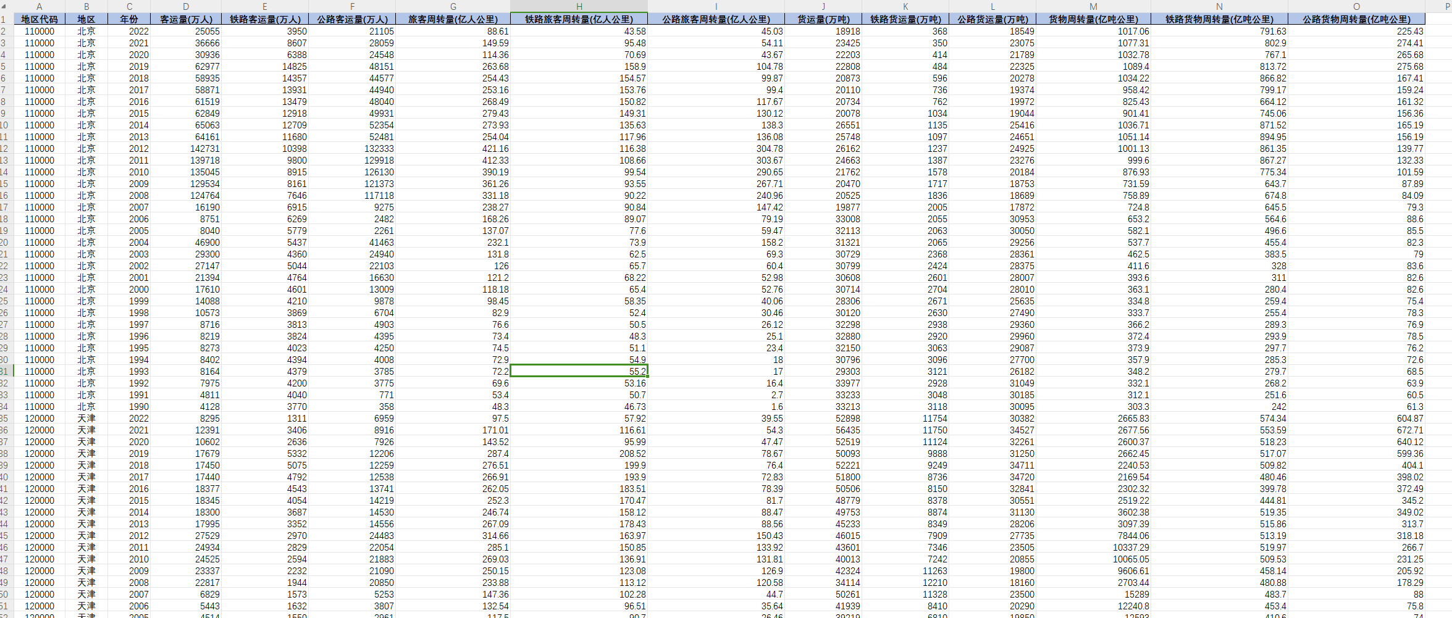This screenshot has width=1452, height=618.
Task: Select column K by its header letter
Action: coord(905,6)
